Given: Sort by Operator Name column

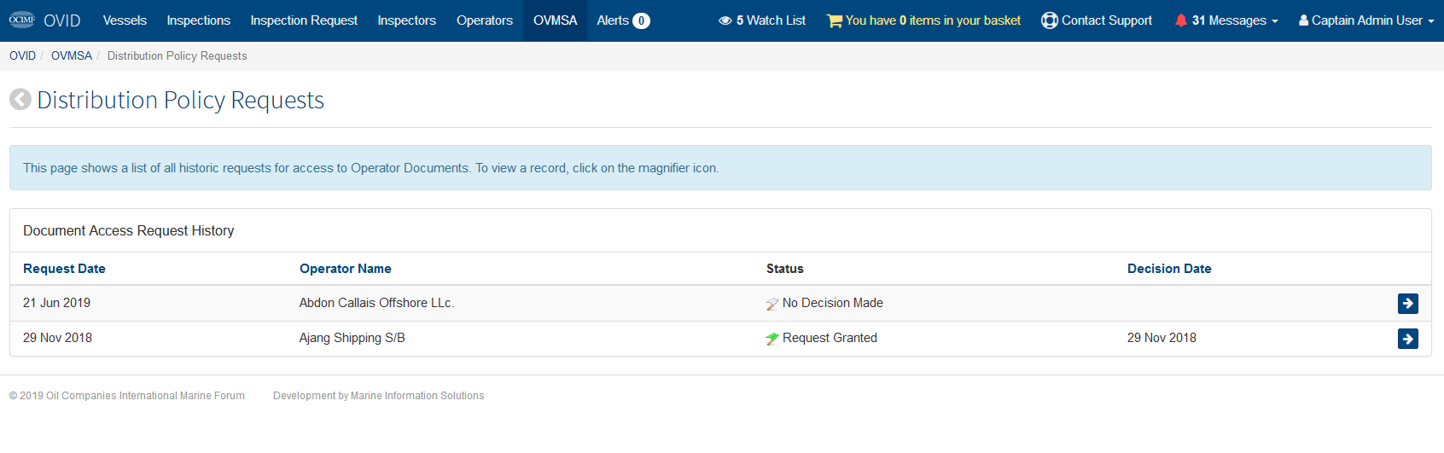Looking at the screenshot, I should tap(346, 269).
